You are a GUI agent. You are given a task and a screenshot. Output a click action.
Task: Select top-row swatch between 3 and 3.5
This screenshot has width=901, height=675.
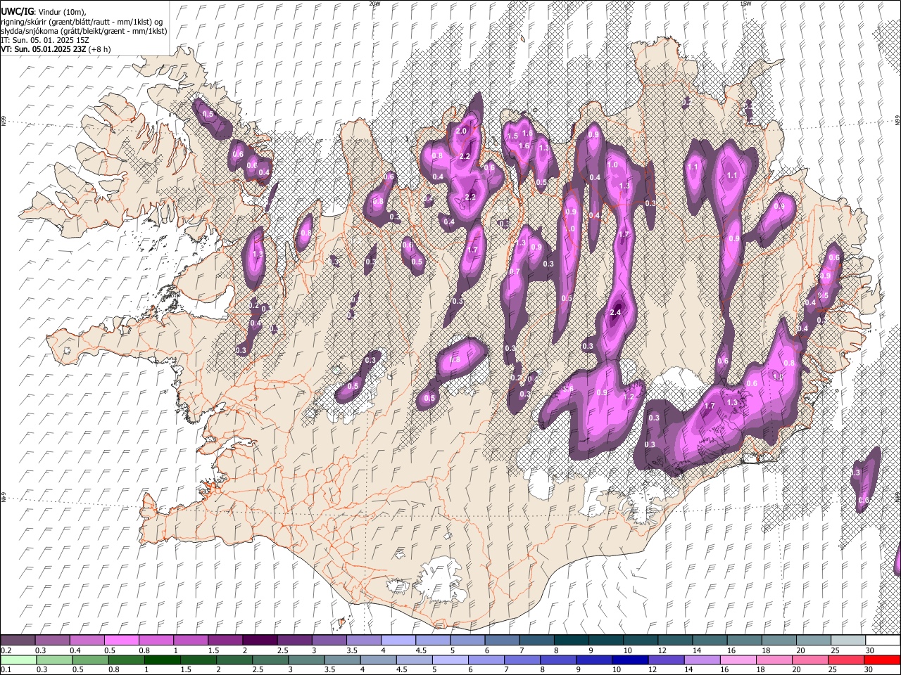[x=329, y=641]
